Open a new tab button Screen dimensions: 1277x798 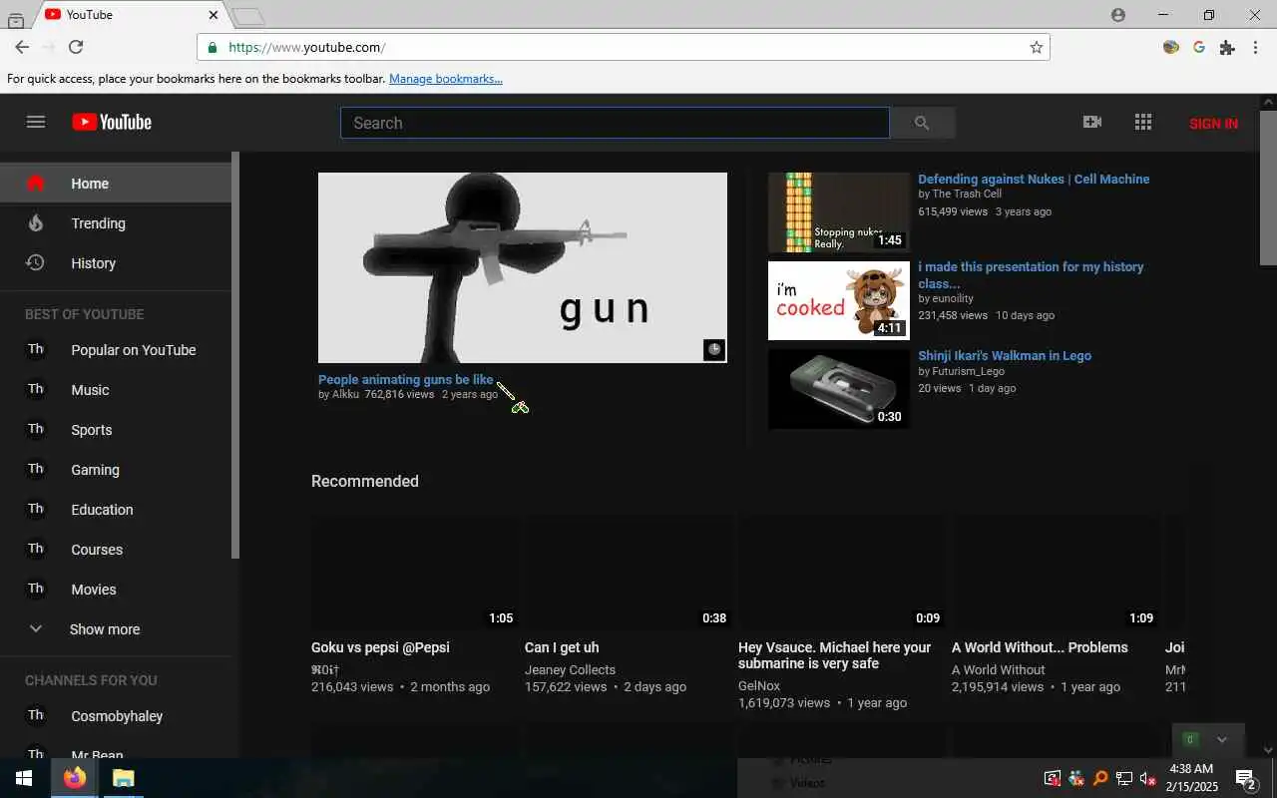tap(248, 16)
